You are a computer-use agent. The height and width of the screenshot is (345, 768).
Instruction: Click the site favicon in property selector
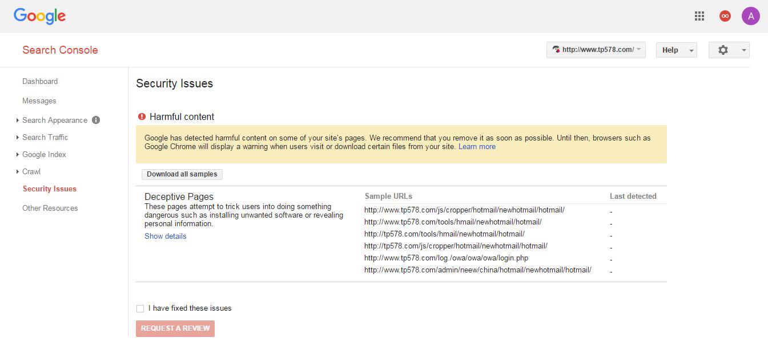556,50
